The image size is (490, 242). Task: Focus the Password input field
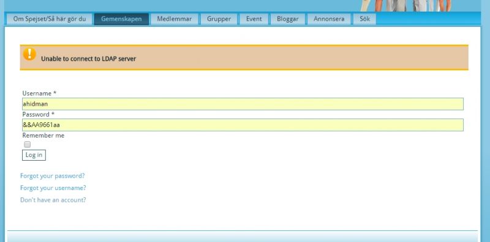(243, 125)
